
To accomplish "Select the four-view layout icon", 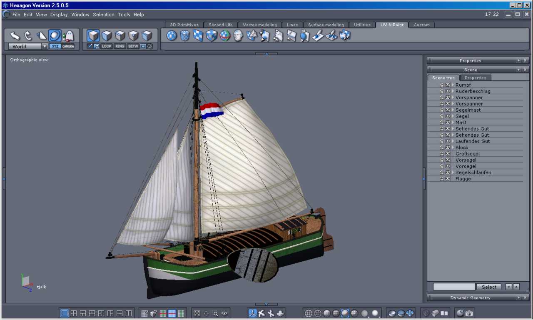I will tap(74, 313).
